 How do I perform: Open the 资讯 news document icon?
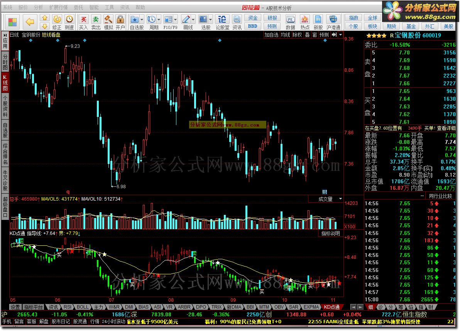pos(237,22)
